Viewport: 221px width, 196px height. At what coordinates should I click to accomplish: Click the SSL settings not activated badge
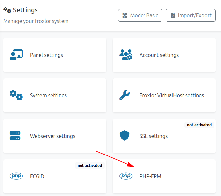coord(199,125)
